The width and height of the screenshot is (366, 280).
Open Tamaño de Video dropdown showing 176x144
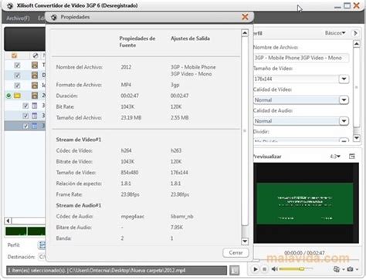pyautogui.click(x=344, y=79)
